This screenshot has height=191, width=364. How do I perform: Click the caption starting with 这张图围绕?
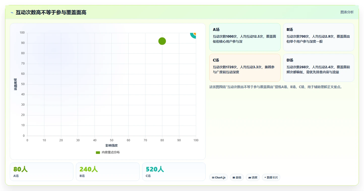tap(276, 87)
